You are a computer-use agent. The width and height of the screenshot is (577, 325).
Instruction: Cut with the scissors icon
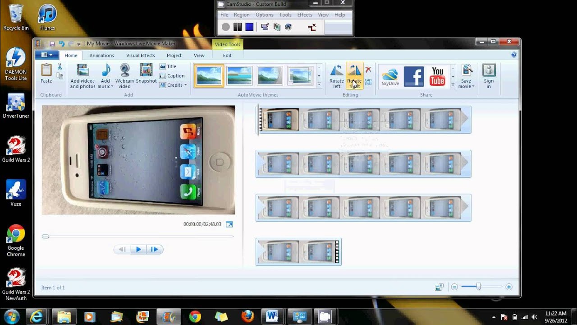coord(60,67)
